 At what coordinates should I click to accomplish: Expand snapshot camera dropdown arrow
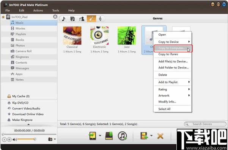coord(55,139)
